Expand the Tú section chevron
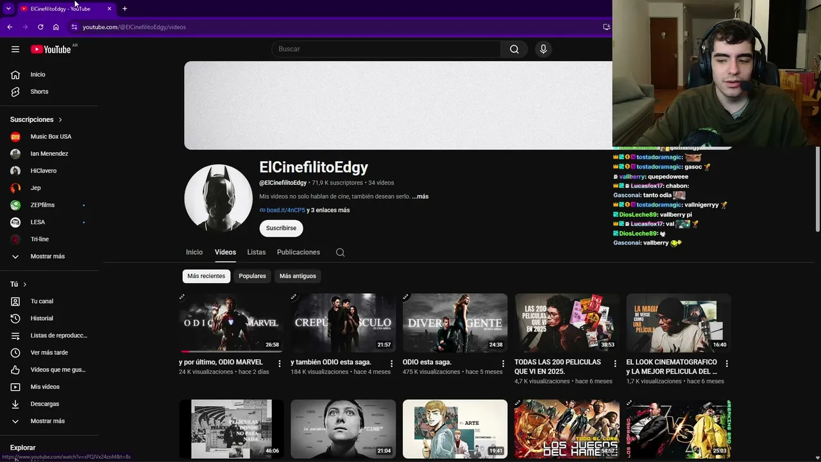This screenshot has height=462, width=821. (x=25, y=284)
